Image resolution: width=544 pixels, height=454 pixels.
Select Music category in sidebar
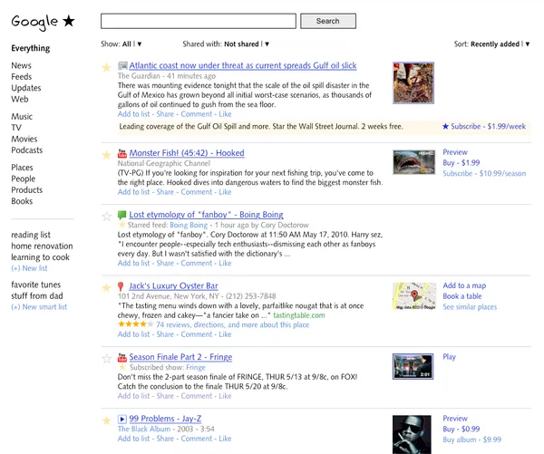click(22, 117)
